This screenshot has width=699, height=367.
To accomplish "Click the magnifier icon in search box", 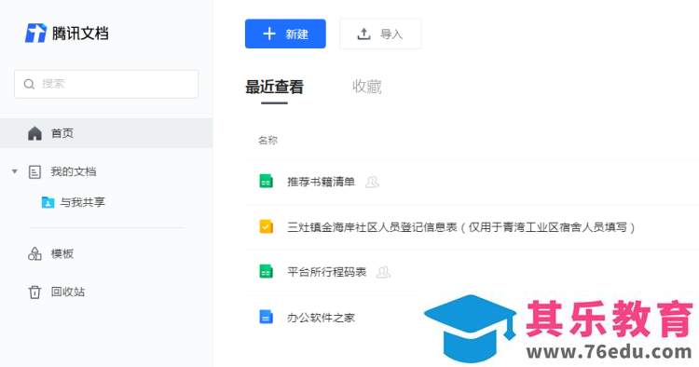I will click(x=30, y=84).
